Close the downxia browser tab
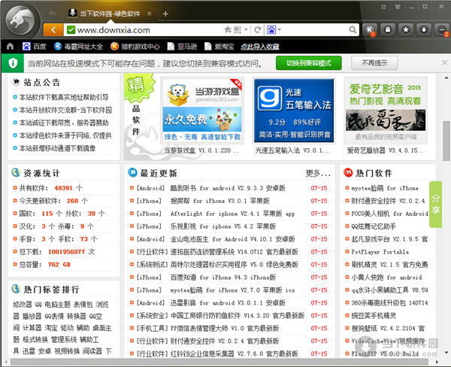Viewport: 451px width, 367px height. click(150, 14)
